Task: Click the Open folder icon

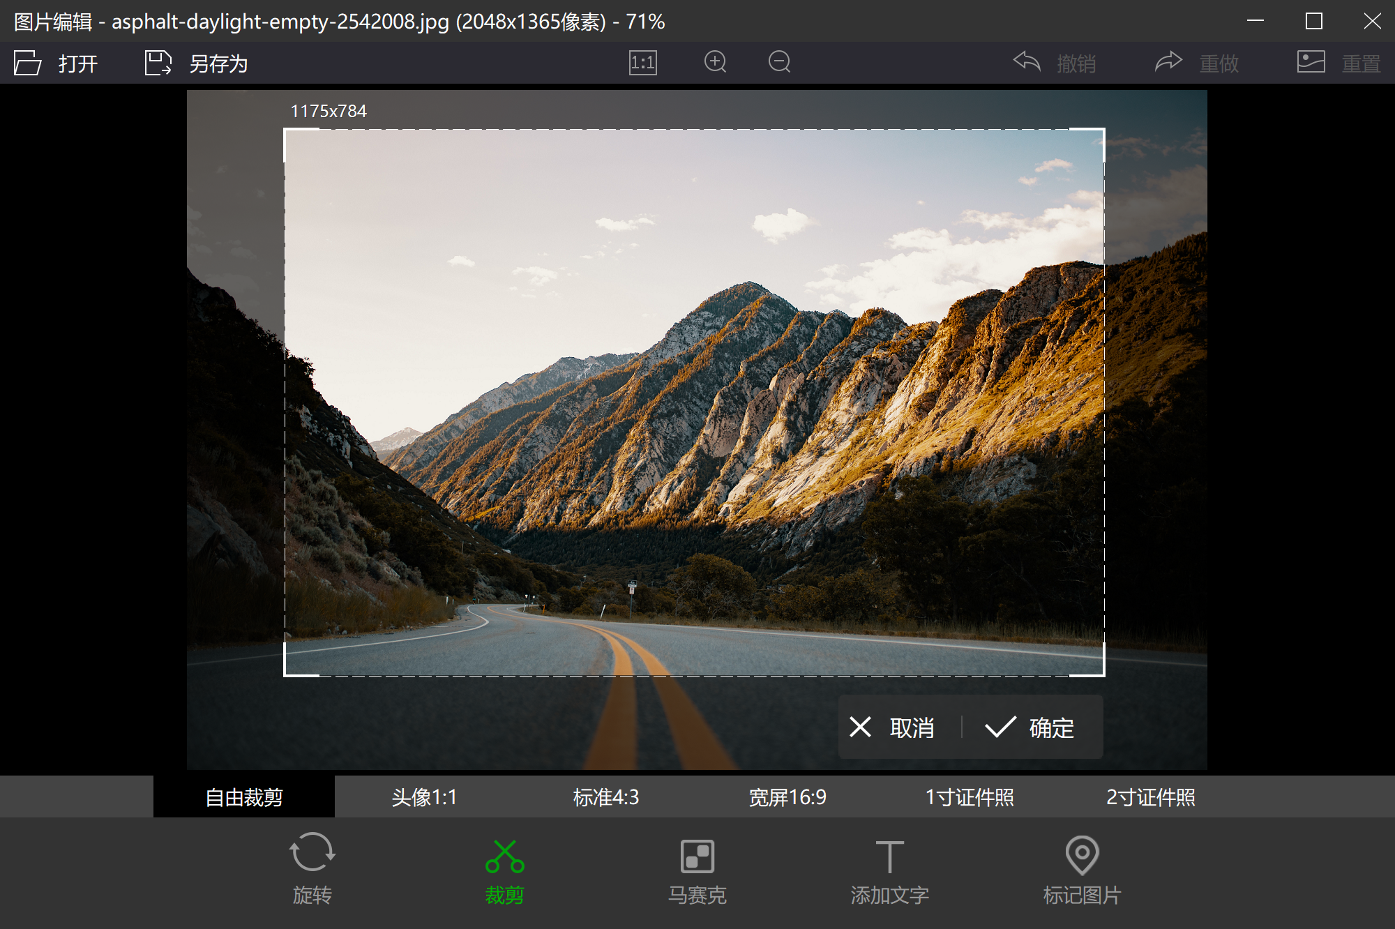Action: 28,63
